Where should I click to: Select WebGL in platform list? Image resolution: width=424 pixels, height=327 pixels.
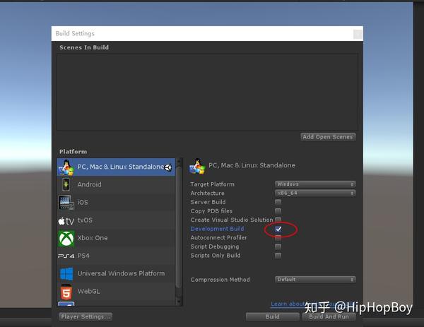117,291
